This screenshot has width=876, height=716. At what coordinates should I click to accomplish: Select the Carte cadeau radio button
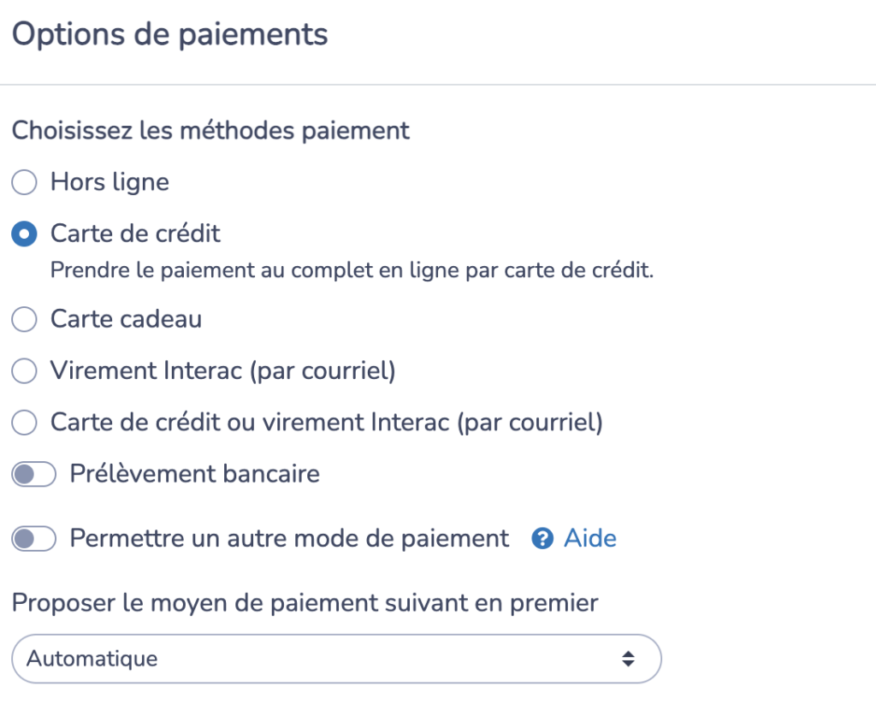coord(24,320)
